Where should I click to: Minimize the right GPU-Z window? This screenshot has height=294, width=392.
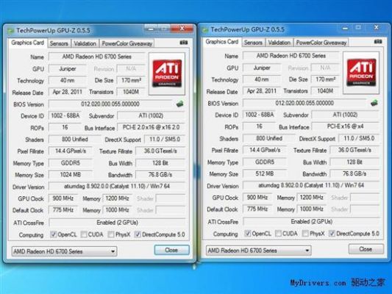(x=345, y=28)
